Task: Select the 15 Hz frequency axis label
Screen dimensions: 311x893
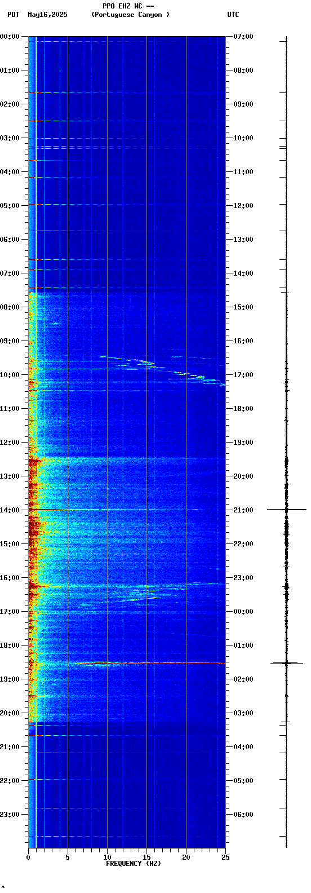Action: coord(146,857)
